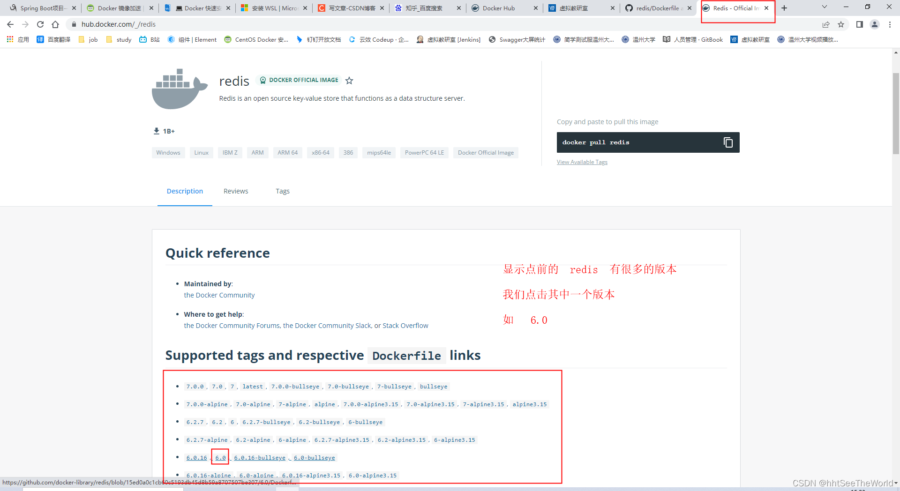900x491 pixels.
Task: Open the 6.2.7 tag link
Action: click(x=195, y=422)
